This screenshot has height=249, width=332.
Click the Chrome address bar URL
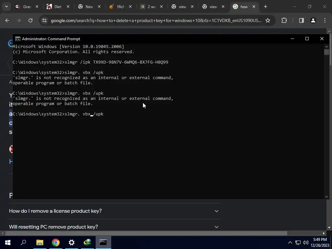[x=156, y=20]
